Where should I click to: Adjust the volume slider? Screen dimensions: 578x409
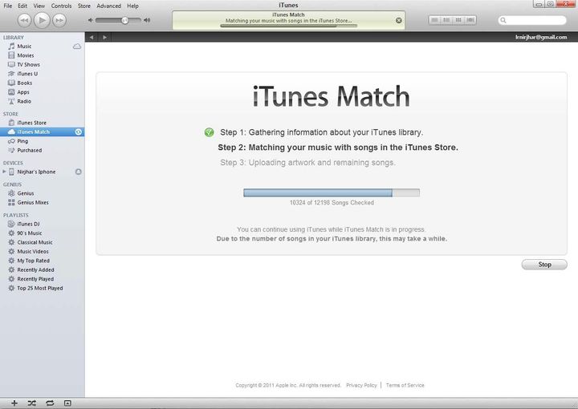click(125, 20)
